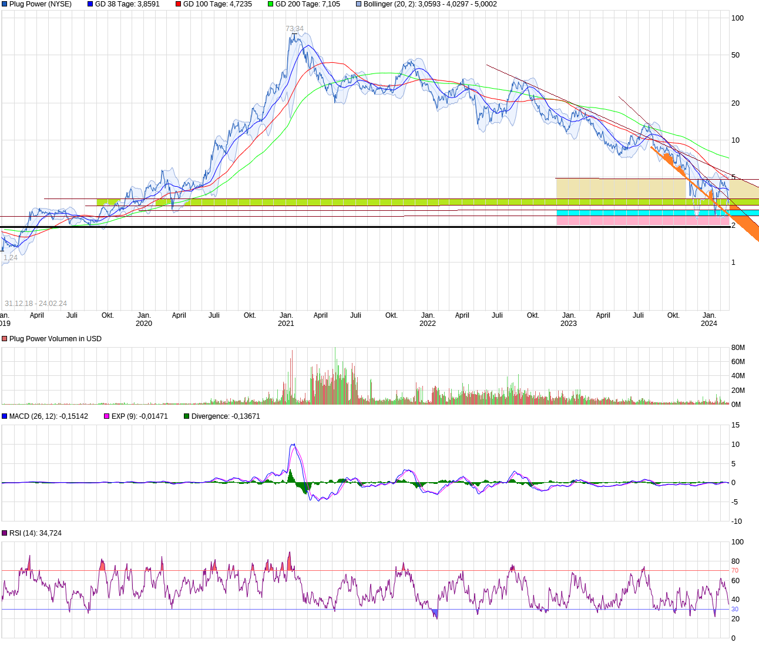The height and width of the screenshot is (646, 759).
Task: Select the magenta EXP (9) legend square
Action: pyautogui.click(x=107, y=416)
